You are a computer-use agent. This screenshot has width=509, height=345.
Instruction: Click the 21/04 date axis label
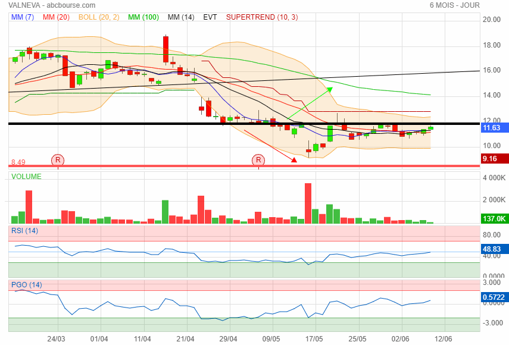click(x=185, y=339)
